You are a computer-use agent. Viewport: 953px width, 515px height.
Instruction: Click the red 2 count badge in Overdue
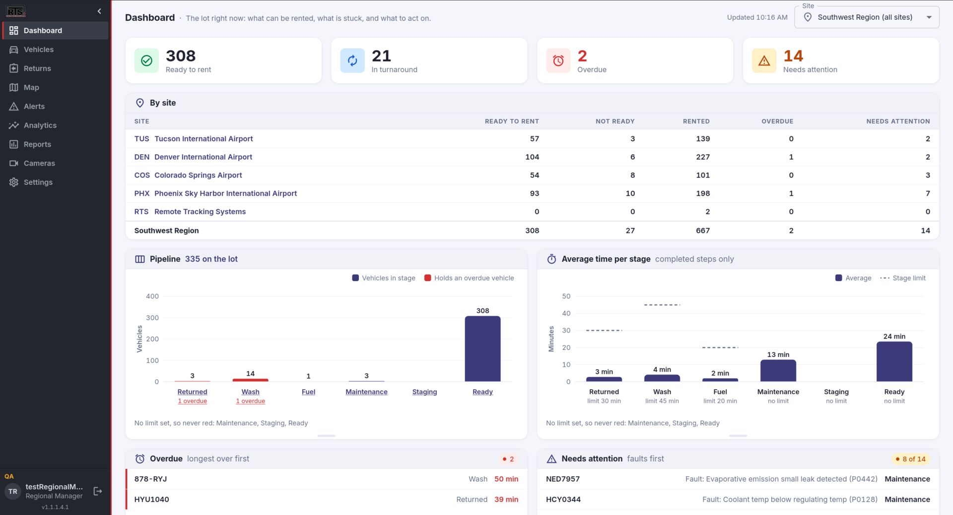[508, 459]
